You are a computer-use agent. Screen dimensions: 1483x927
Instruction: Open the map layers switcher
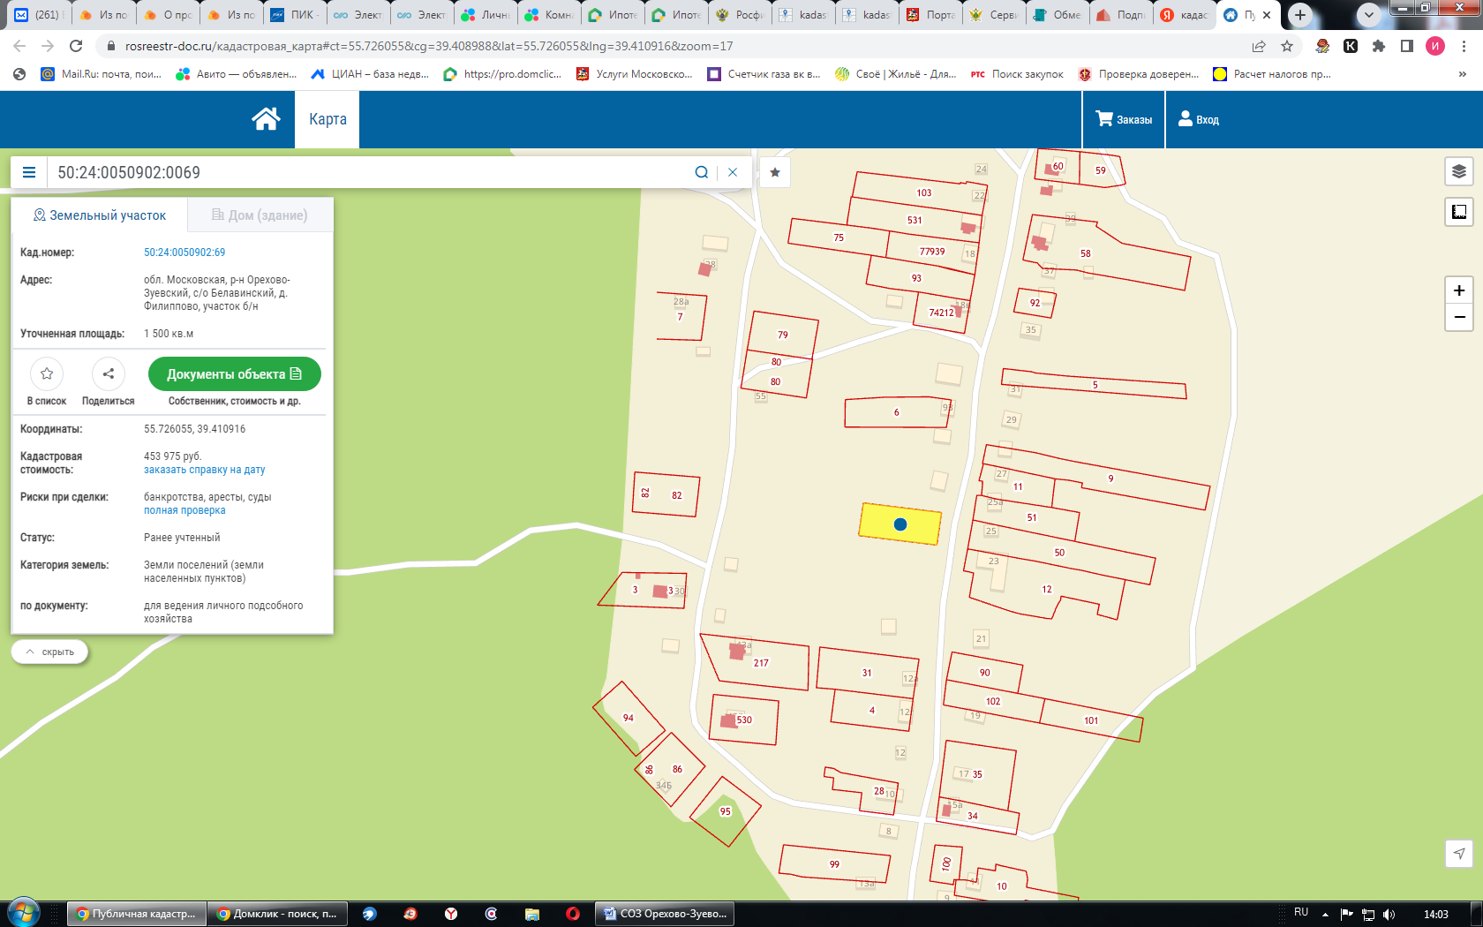click(1458, 171)
